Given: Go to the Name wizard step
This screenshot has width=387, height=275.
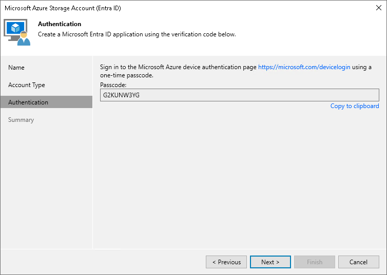Looking at the screenshot, I should pos(16,68).
